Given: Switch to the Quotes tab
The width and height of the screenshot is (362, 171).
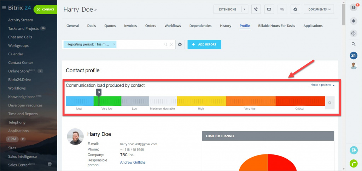Looking at the screenshot, I should pyautogui.click(x=110, y=26).
